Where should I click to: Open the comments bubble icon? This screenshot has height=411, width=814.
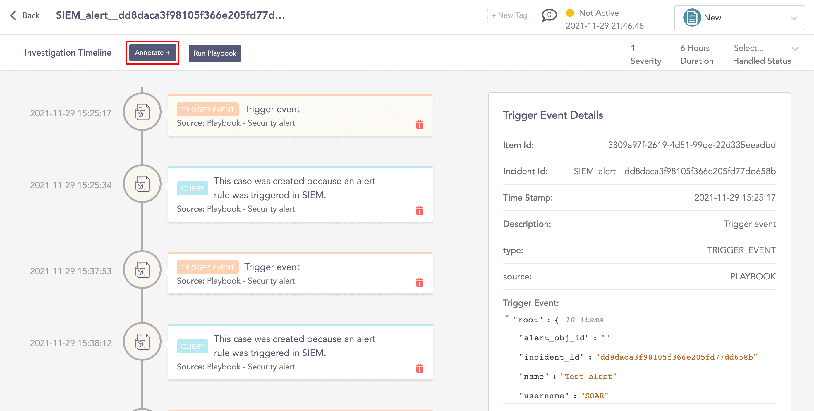(549, 15)
